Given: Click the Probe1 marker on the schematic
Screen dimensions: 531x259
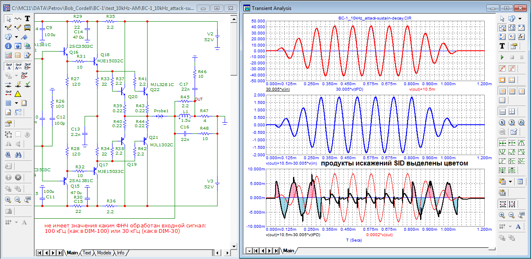Looking at the screenshot, I should 160,116.
